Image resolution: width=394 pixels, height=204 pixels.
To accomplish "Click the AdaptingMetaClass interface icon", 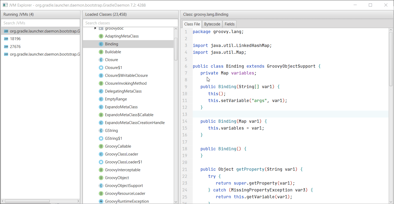I will [101, 36].
